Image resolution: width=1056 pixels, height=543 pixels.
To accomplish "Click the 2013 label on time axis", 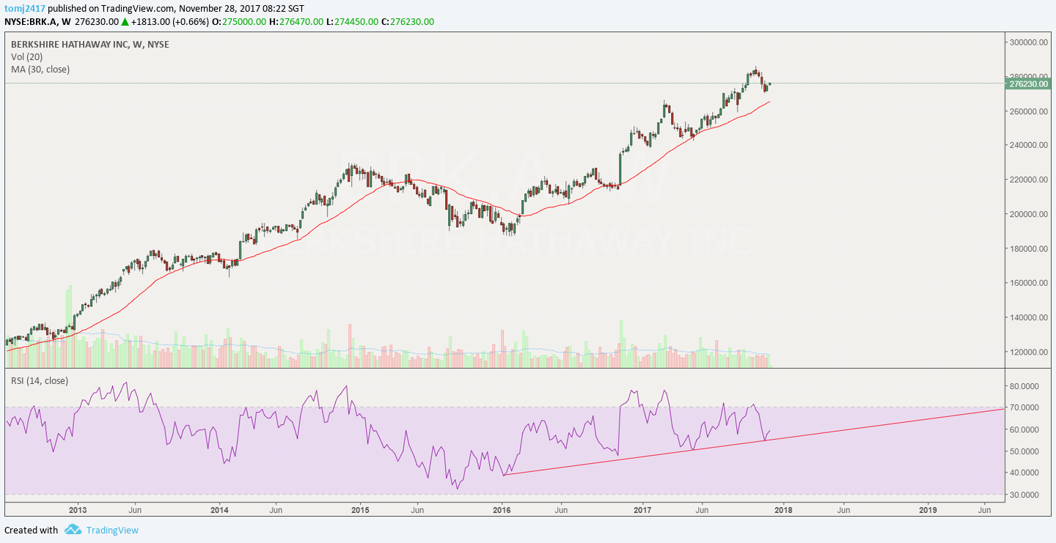I will 78,509.
